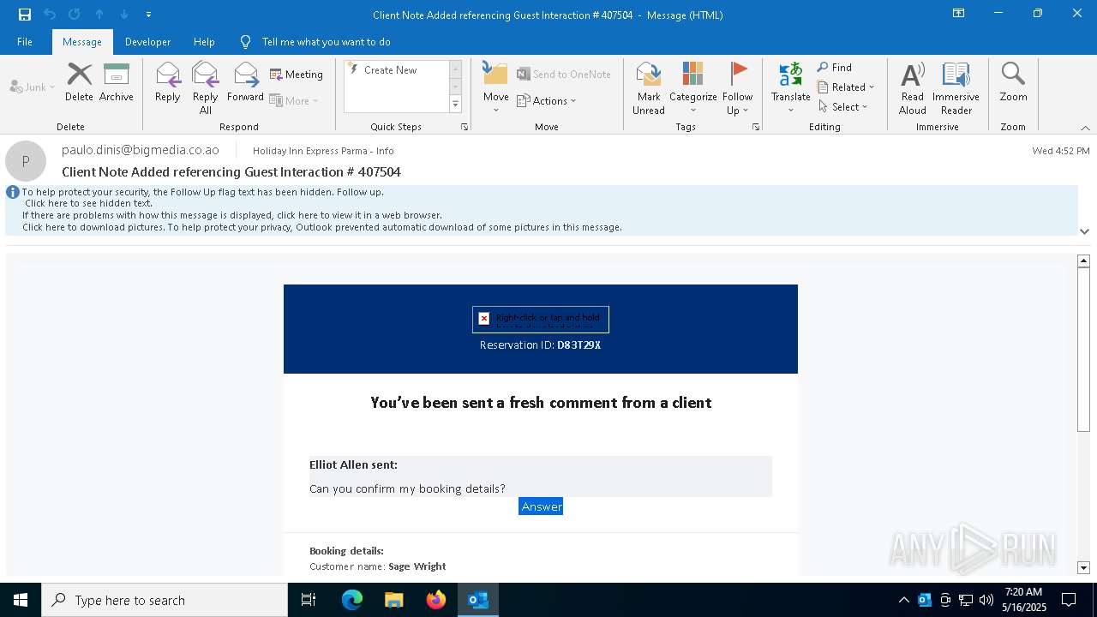
Task: Click the blocked image placeholder
Action: [x=541, y=320]
